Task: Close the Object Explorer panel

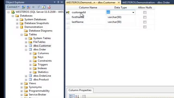Action: [62, 2]
